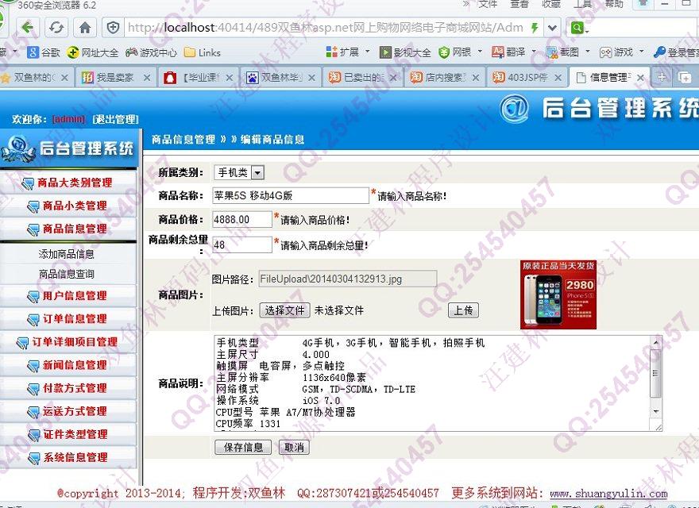Click the description scrollbar up arrow
This screenshot has width=699, height=508.
point(656,342)
